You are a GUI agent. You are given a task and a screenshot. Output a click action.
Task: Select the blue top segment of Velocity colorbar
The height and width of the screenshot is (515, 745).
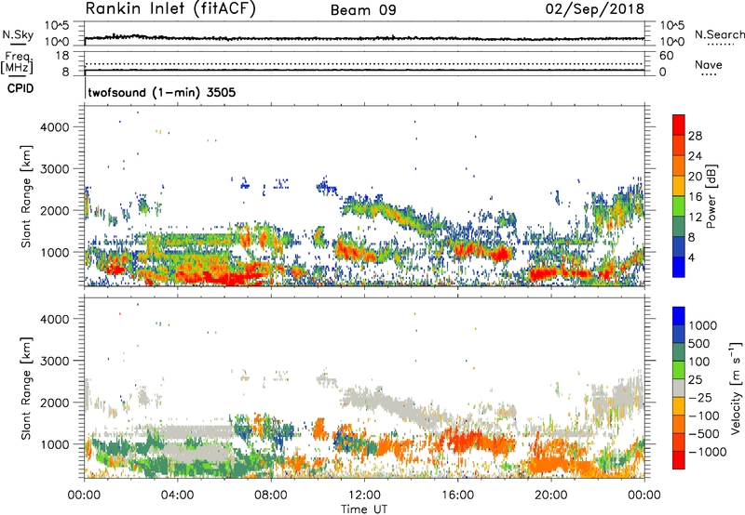point(679,316)
